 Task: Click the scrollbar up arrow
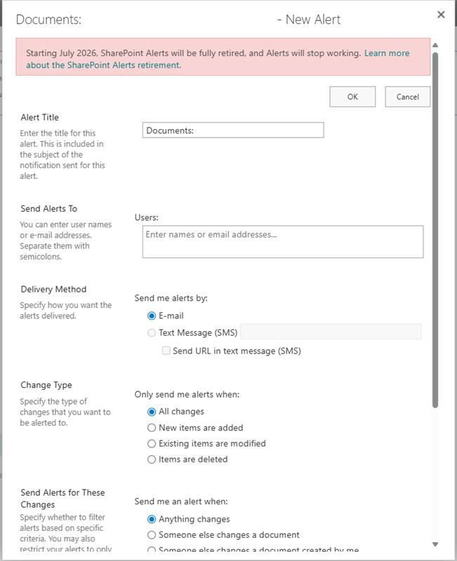pos(435,46)
